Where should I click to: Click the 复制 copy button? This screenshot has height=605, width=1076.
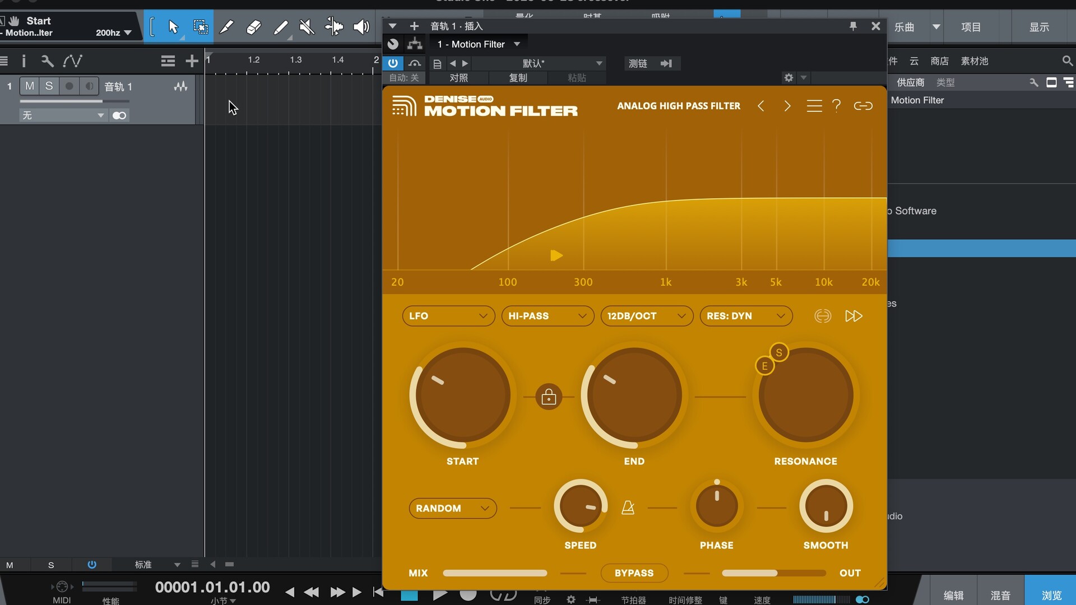click(x=518, y=78)
